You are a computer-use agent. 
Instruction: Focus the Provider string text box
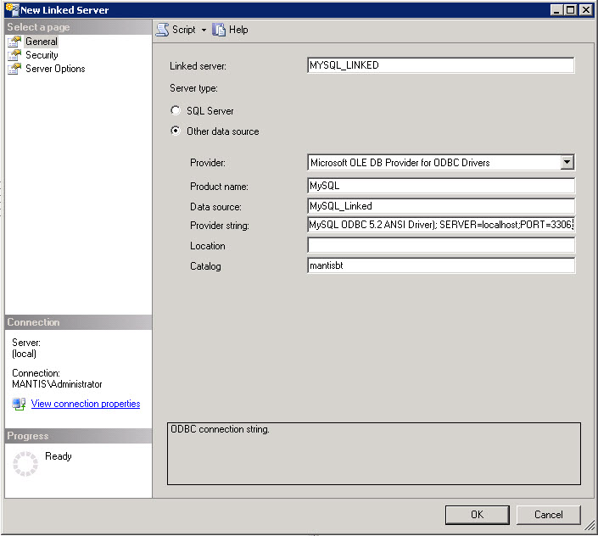point(440,226)
